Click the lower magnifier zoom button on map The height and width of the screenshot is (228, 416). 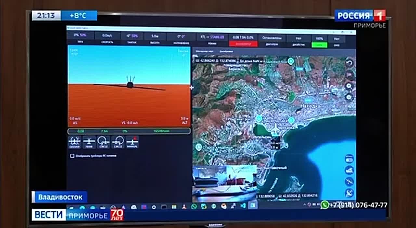tap(349, 97)
